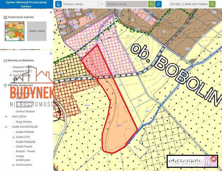
Task: Click the Zobacz więcej button
Action: [37, 31]
